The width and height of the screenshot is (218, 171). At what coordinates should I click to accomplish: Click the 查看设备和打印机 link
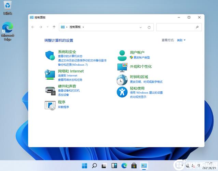coord(69,91)
